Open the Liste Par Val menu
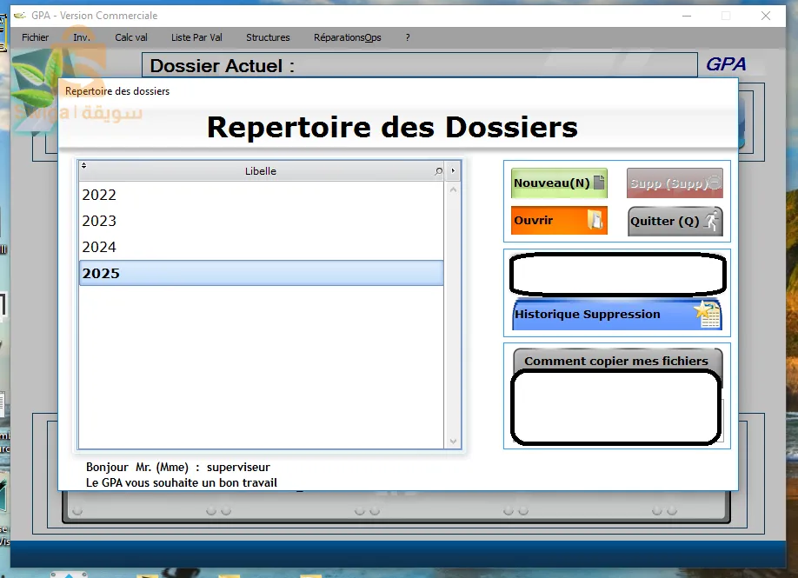Viewport: 798px width, 578px height. coord(196,37)
